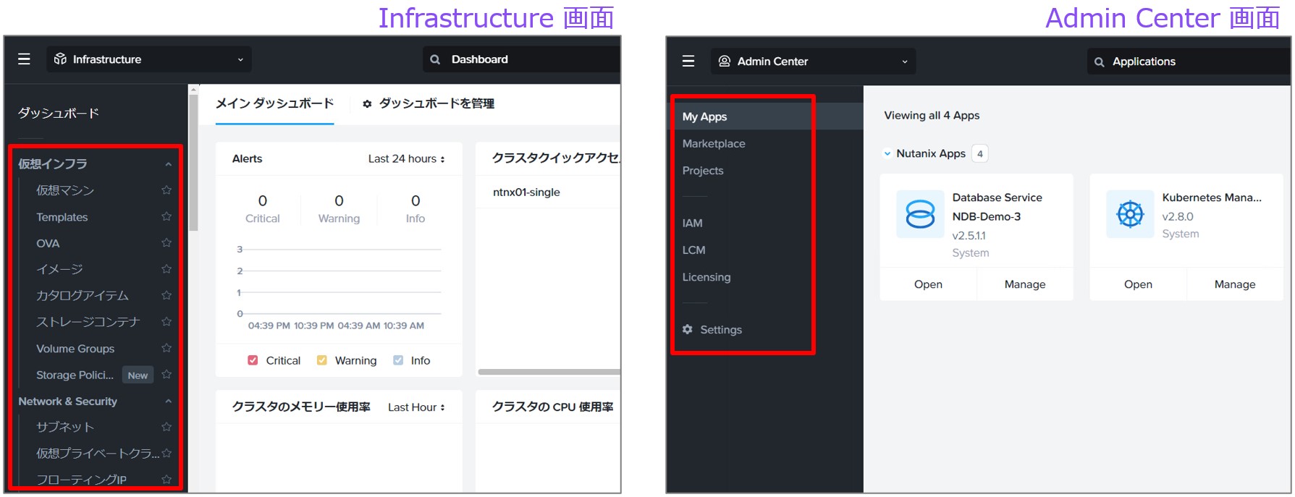Image resolution: width=1295 pixels, height=497 pixels.
Task: Open Storage Policies in the sidebar
Action: point(75,375)
